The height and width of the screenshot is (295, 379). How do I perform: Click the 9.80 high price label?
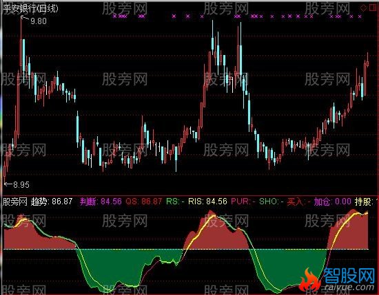click(39, 21)
